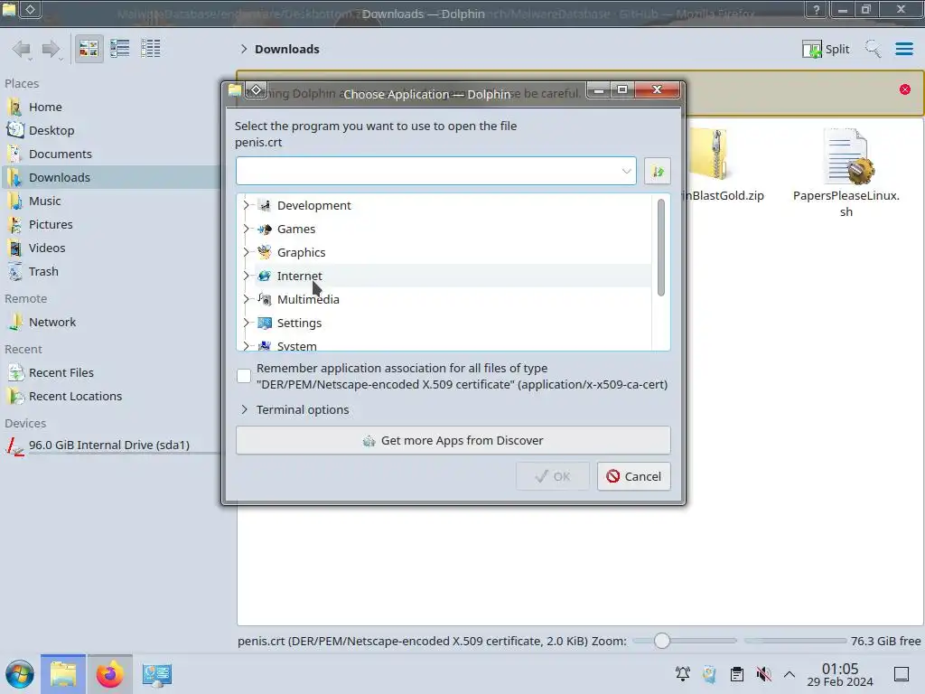The image size is (925, 694).
Task: Click the show desktop button
Action: click(x=901, y=674)
